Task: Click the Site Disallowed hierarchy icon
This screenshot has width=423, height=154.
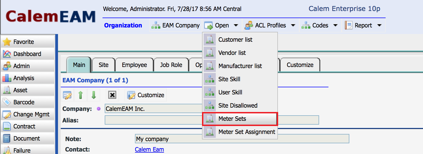Action: point(210,106)
